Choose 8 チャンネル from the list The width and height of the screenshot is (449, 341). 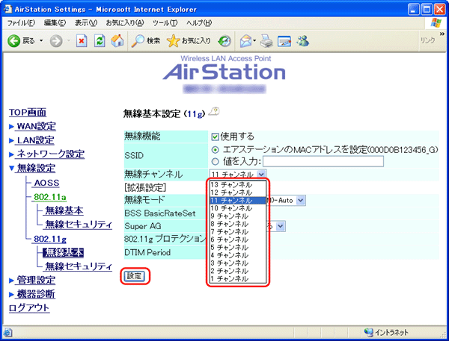pyautogui.click(x=238, y=224)
